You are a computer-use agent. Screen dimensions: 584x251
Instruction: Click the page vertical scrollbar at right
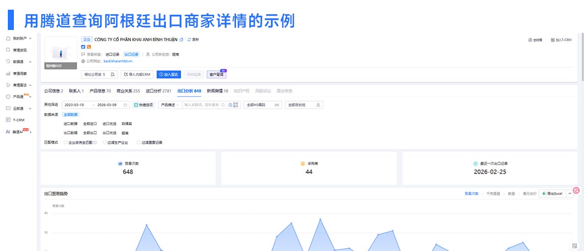coord(582,58)
